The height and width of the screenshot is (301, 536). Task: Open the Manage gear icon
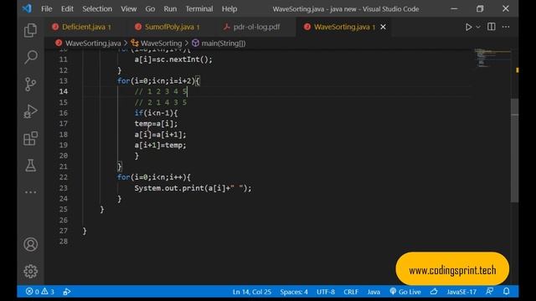click(30, 271)
